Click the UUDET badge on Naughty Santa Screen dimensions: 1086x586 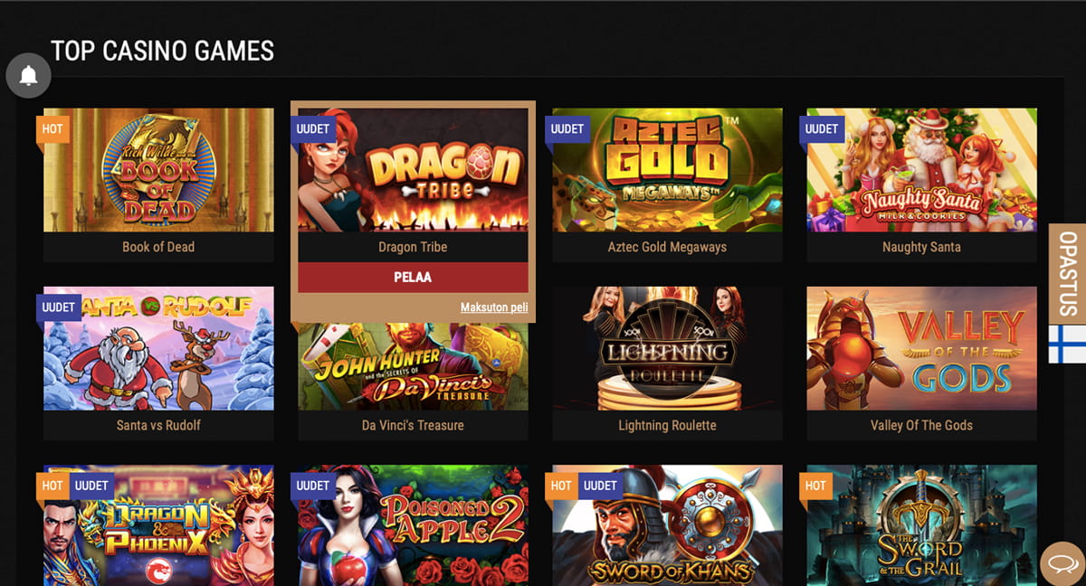pos(822,128)
